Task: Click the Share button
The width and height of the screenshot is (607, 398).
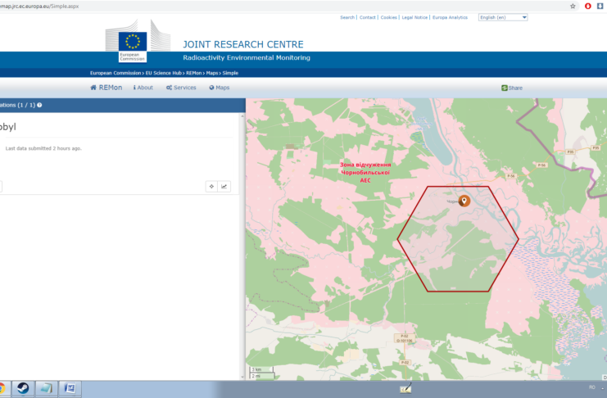Action: (512, 88)
